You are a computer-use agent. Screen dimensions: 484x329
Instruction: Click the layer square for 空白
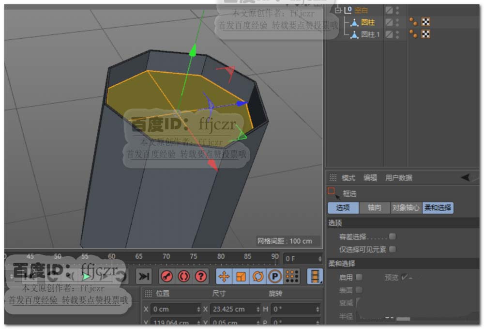[x=389, y=10]
